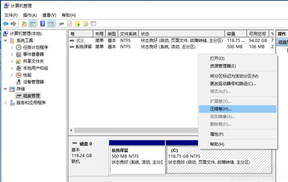Choose 资源管理器(E) from context menu
288x182 pixels.
[x=238, y=66]
